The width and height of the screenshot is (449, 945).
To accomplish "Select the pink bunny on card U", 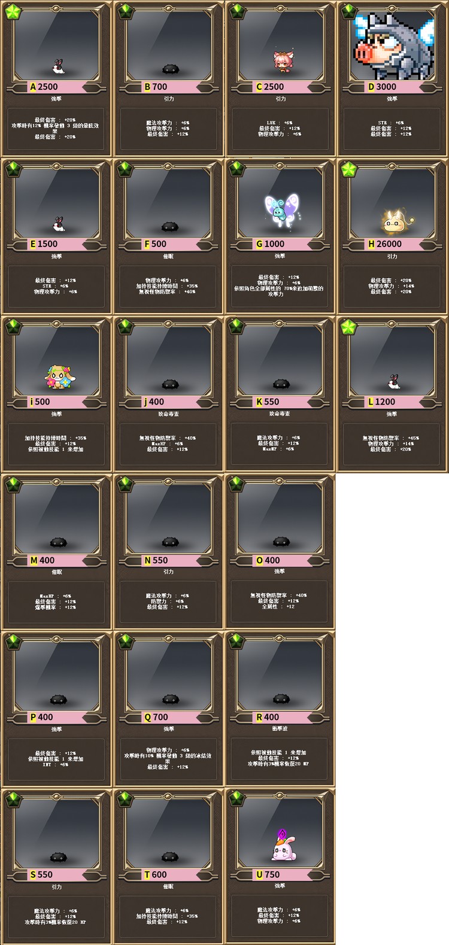I will coord(283,845).
